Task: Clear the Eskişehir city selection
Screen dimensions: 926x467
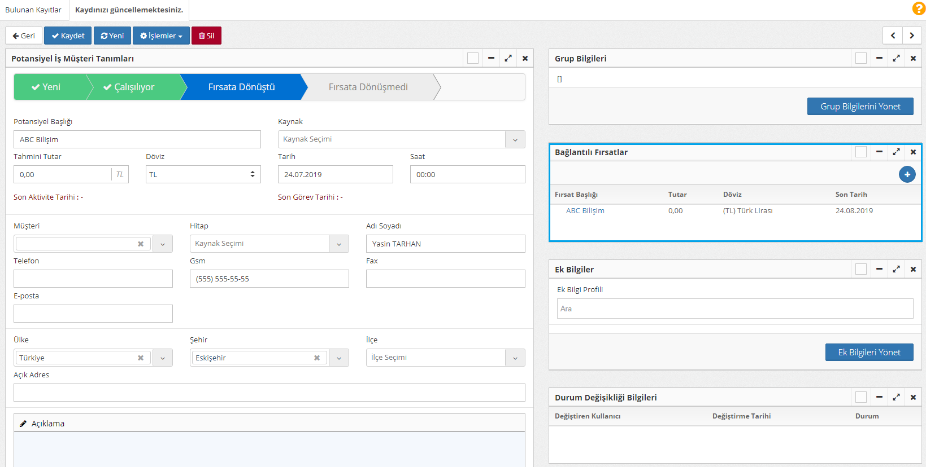Action: 317,358
